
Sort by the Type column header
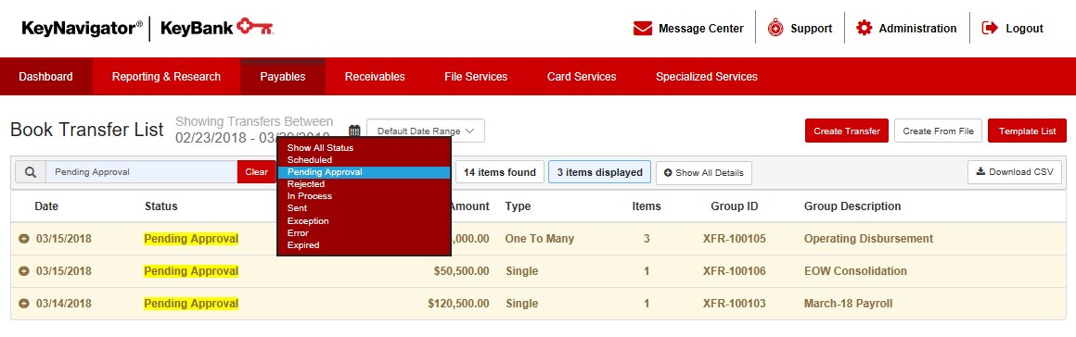pos(518,206)
